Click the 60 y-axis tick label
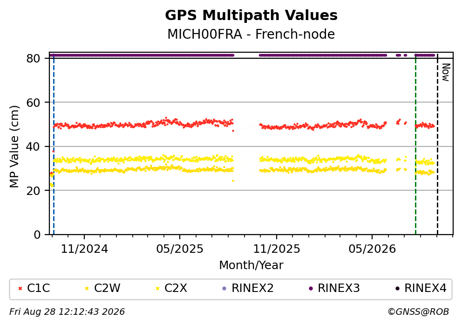 [33, 103]
